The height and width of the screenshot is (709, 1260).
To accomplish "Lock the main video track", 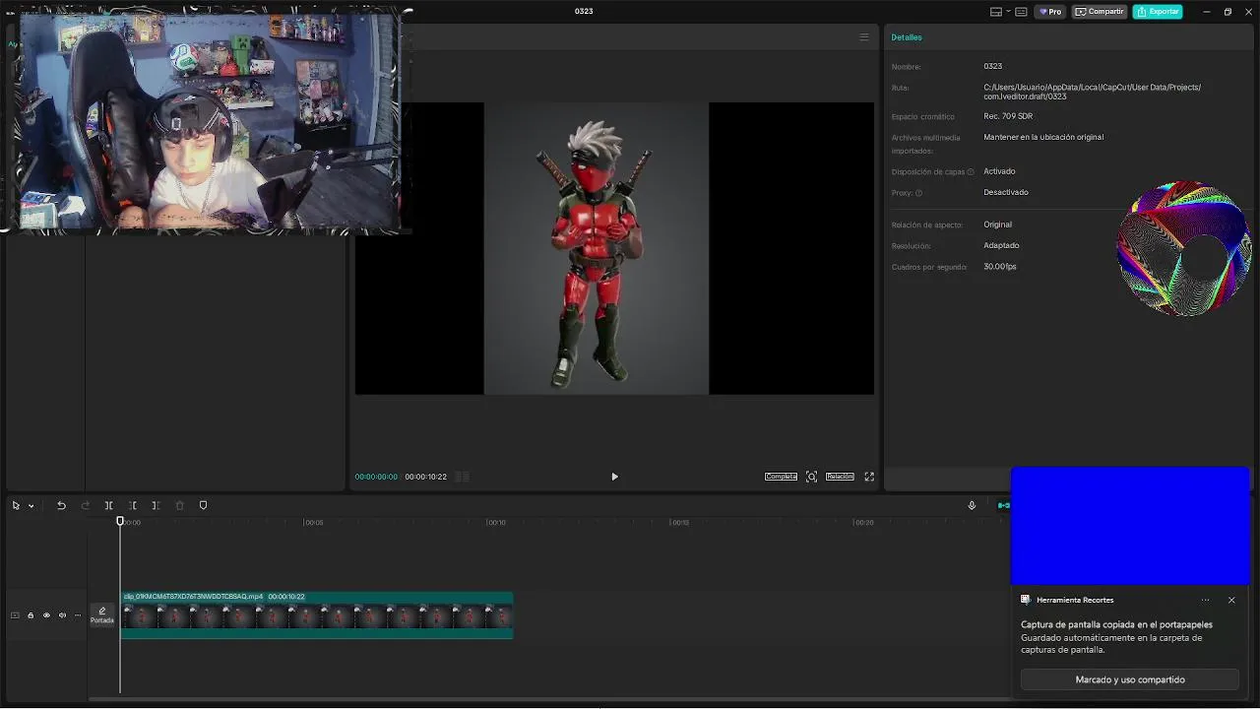I will [x=31, y=615].
